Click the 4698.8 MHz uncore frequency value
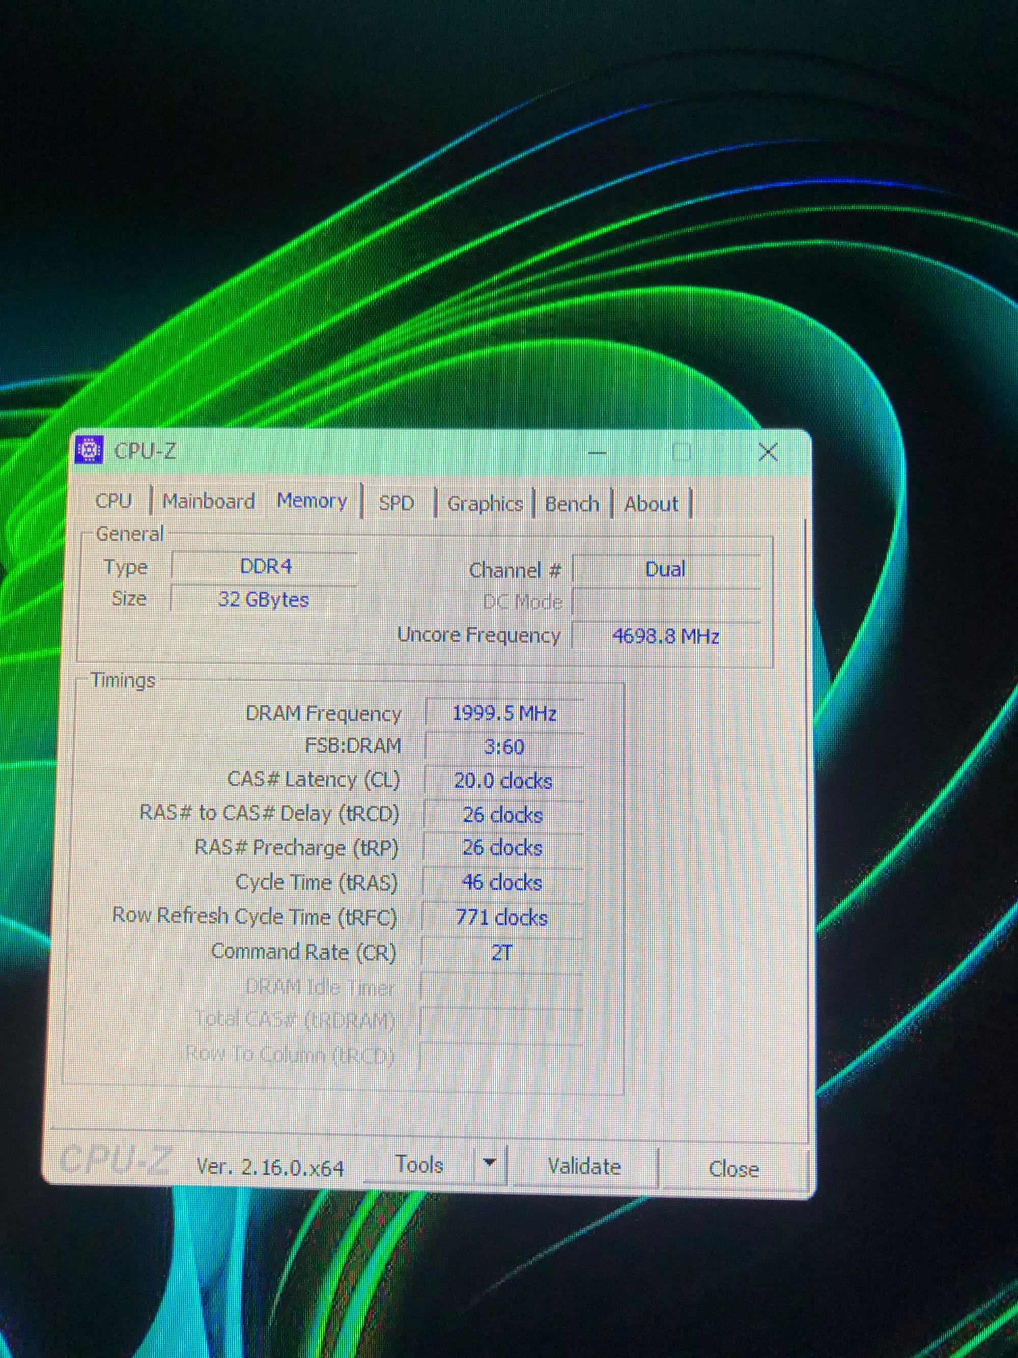The width and height of the screenshot is (1018, 1358). coord(666,636)
